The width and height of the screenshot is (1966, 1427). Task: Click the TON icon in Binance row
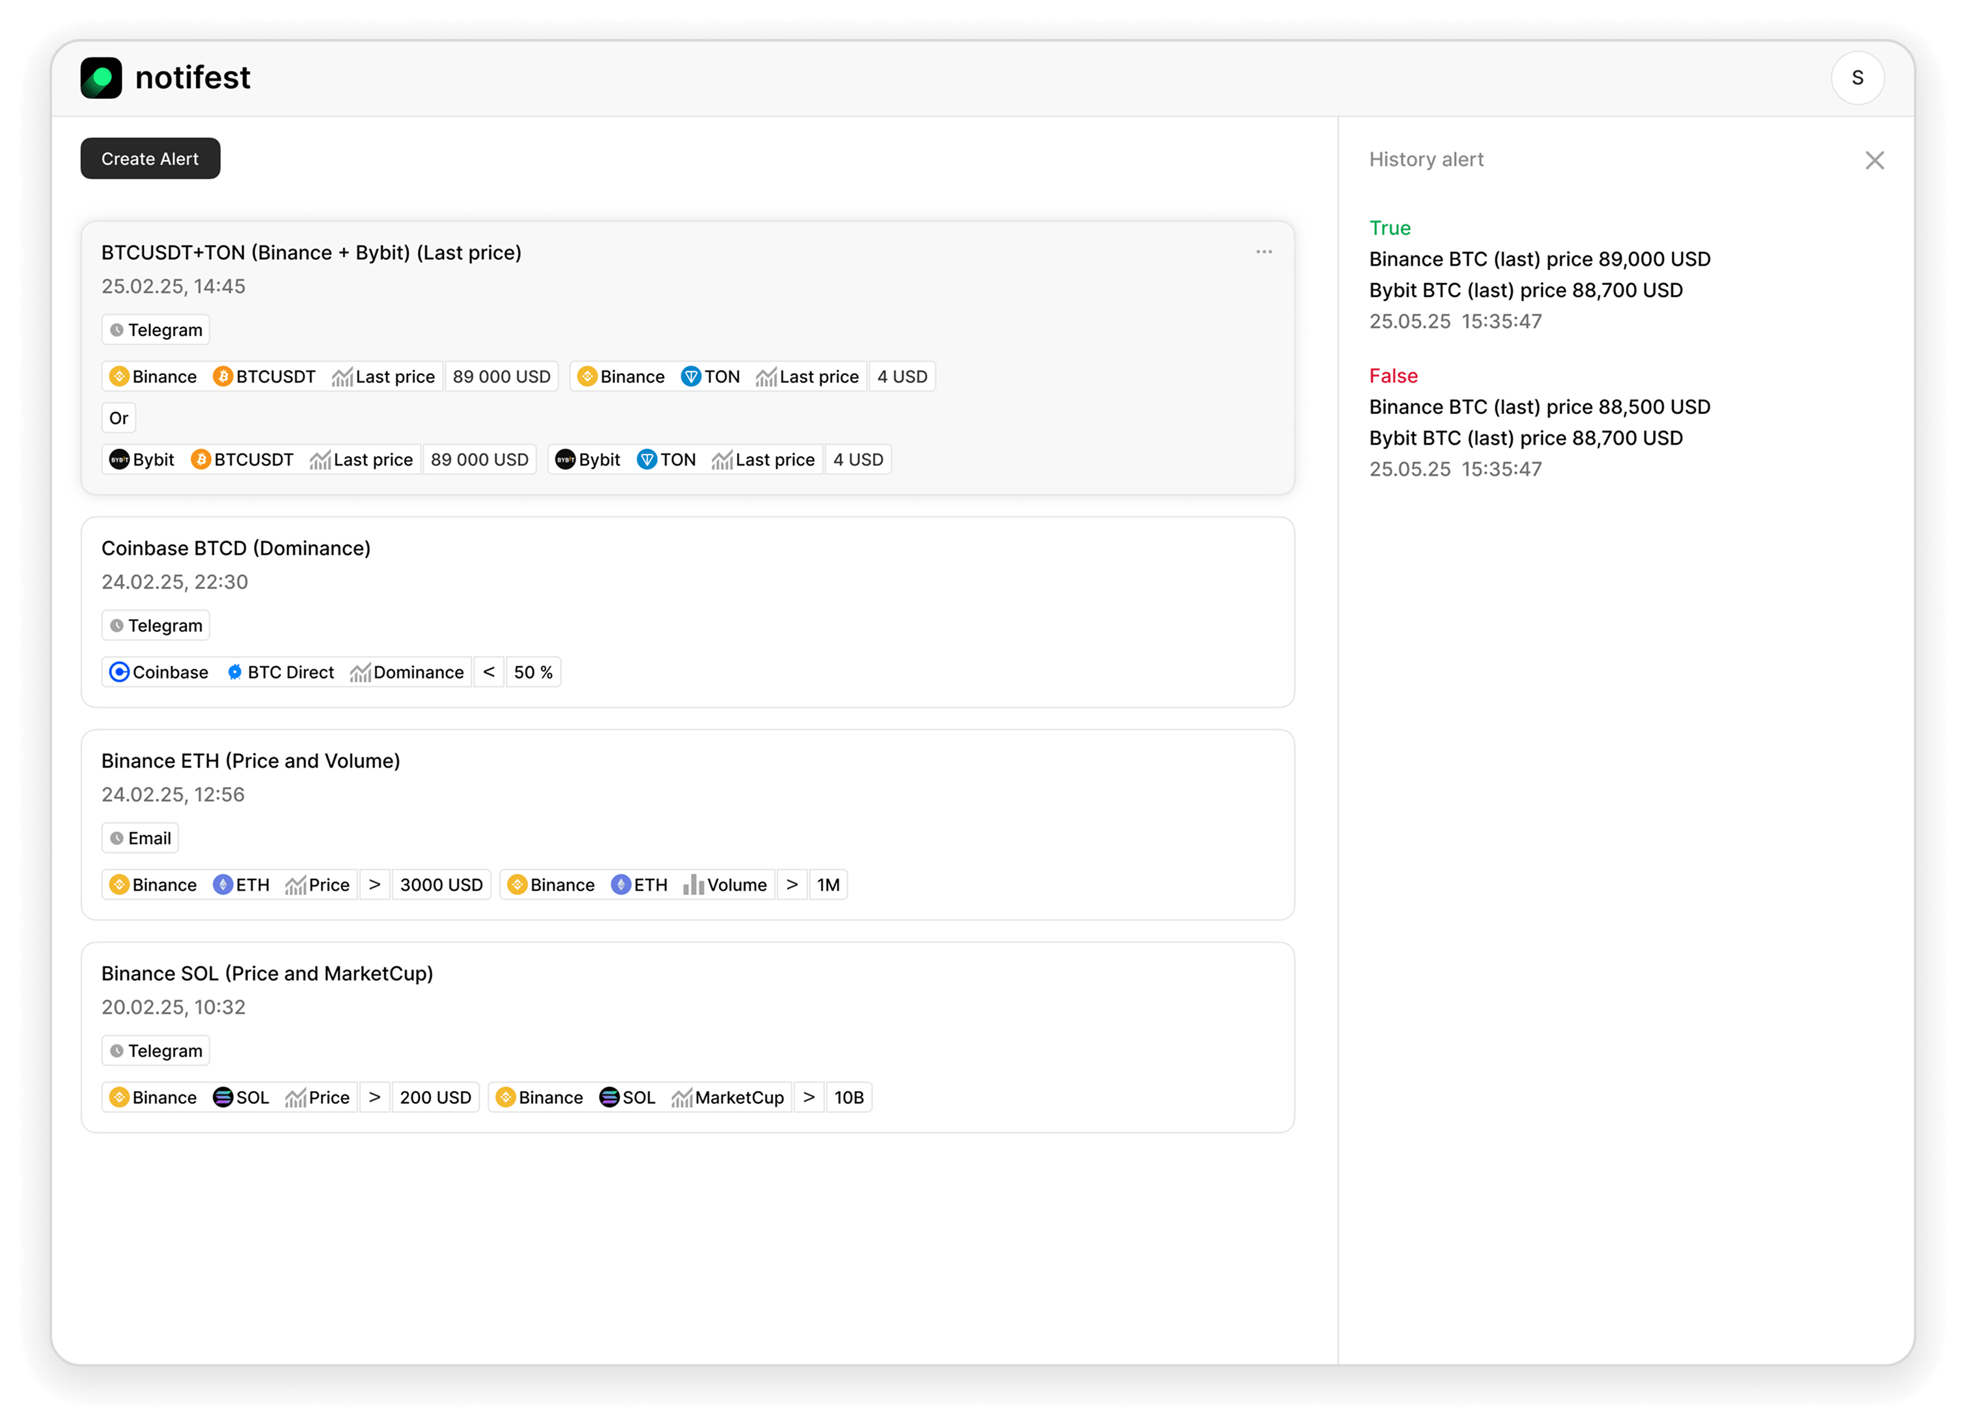[x=691, y=376]
